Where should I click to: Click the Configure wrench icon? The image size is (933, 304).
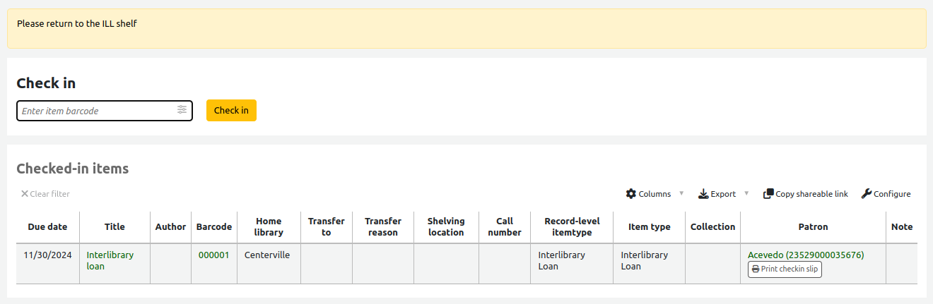coord(866,194)
